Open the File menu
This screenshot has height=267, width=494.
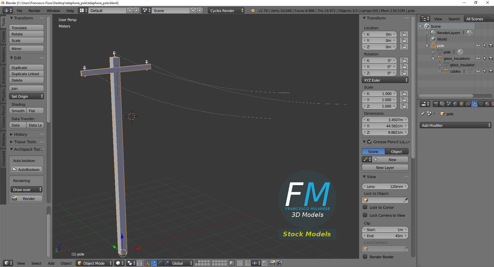tap(19, 11)
